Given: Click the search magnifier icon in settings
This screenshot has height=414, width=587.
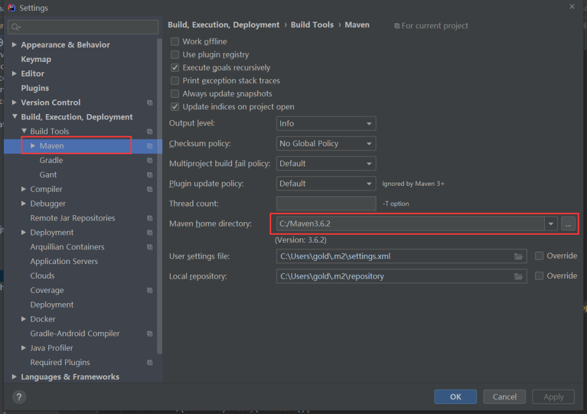Looking at the screenshot, I should [x=16, y=27].
